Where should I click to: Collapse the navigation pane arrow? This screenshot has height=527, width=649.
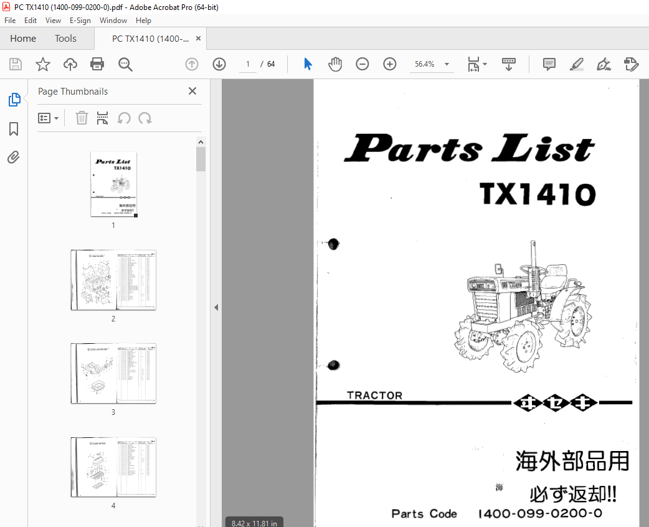[x=216, y=308]
